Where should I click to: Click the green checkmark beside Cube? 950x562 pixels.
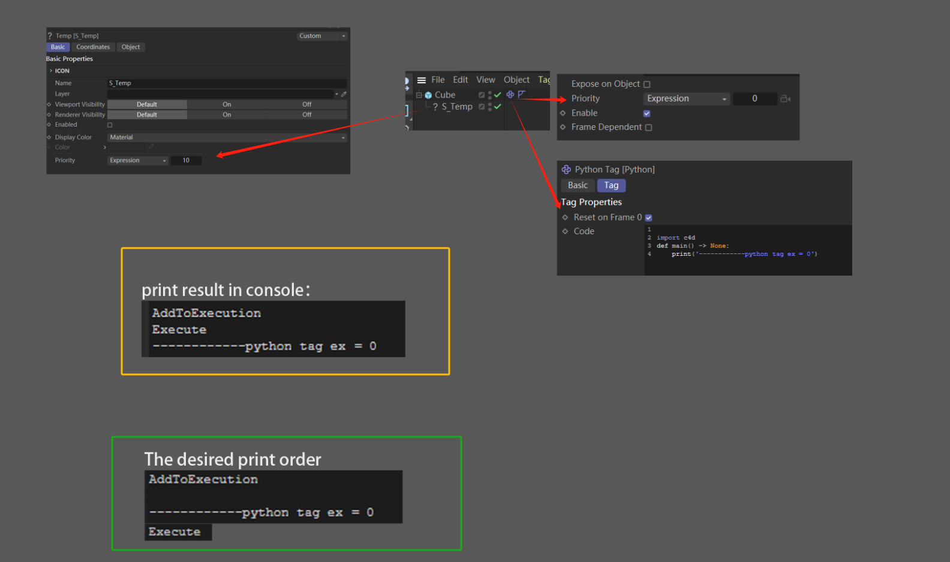(498, 95)
